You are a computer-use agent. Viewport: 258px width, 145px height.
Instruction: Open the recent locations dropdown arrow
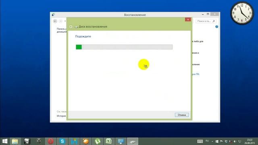[65, 21]
